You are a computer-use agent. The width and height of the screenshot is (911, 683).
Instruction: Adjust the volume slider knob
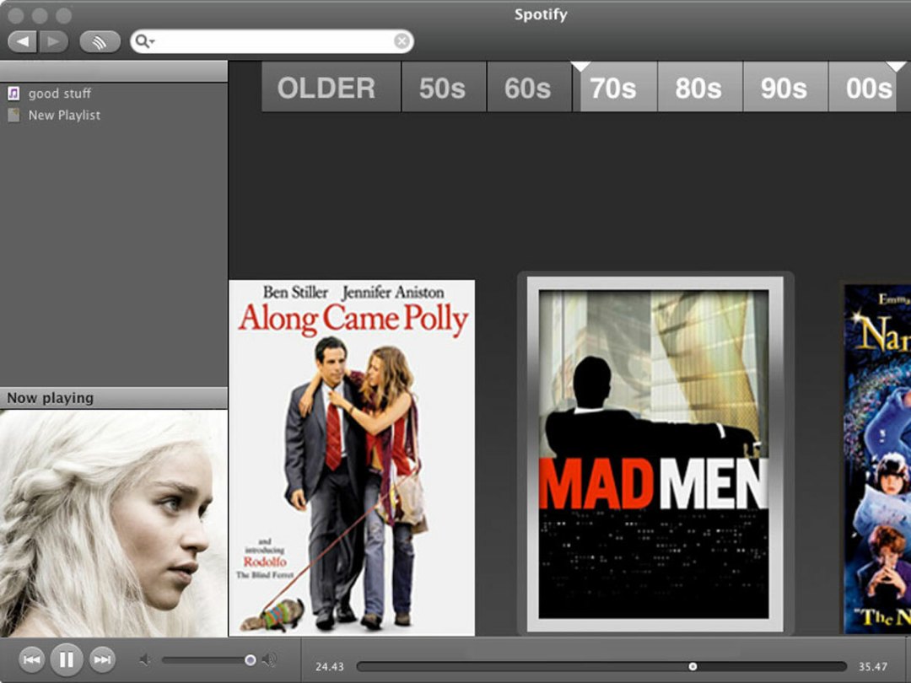(250, 659)
